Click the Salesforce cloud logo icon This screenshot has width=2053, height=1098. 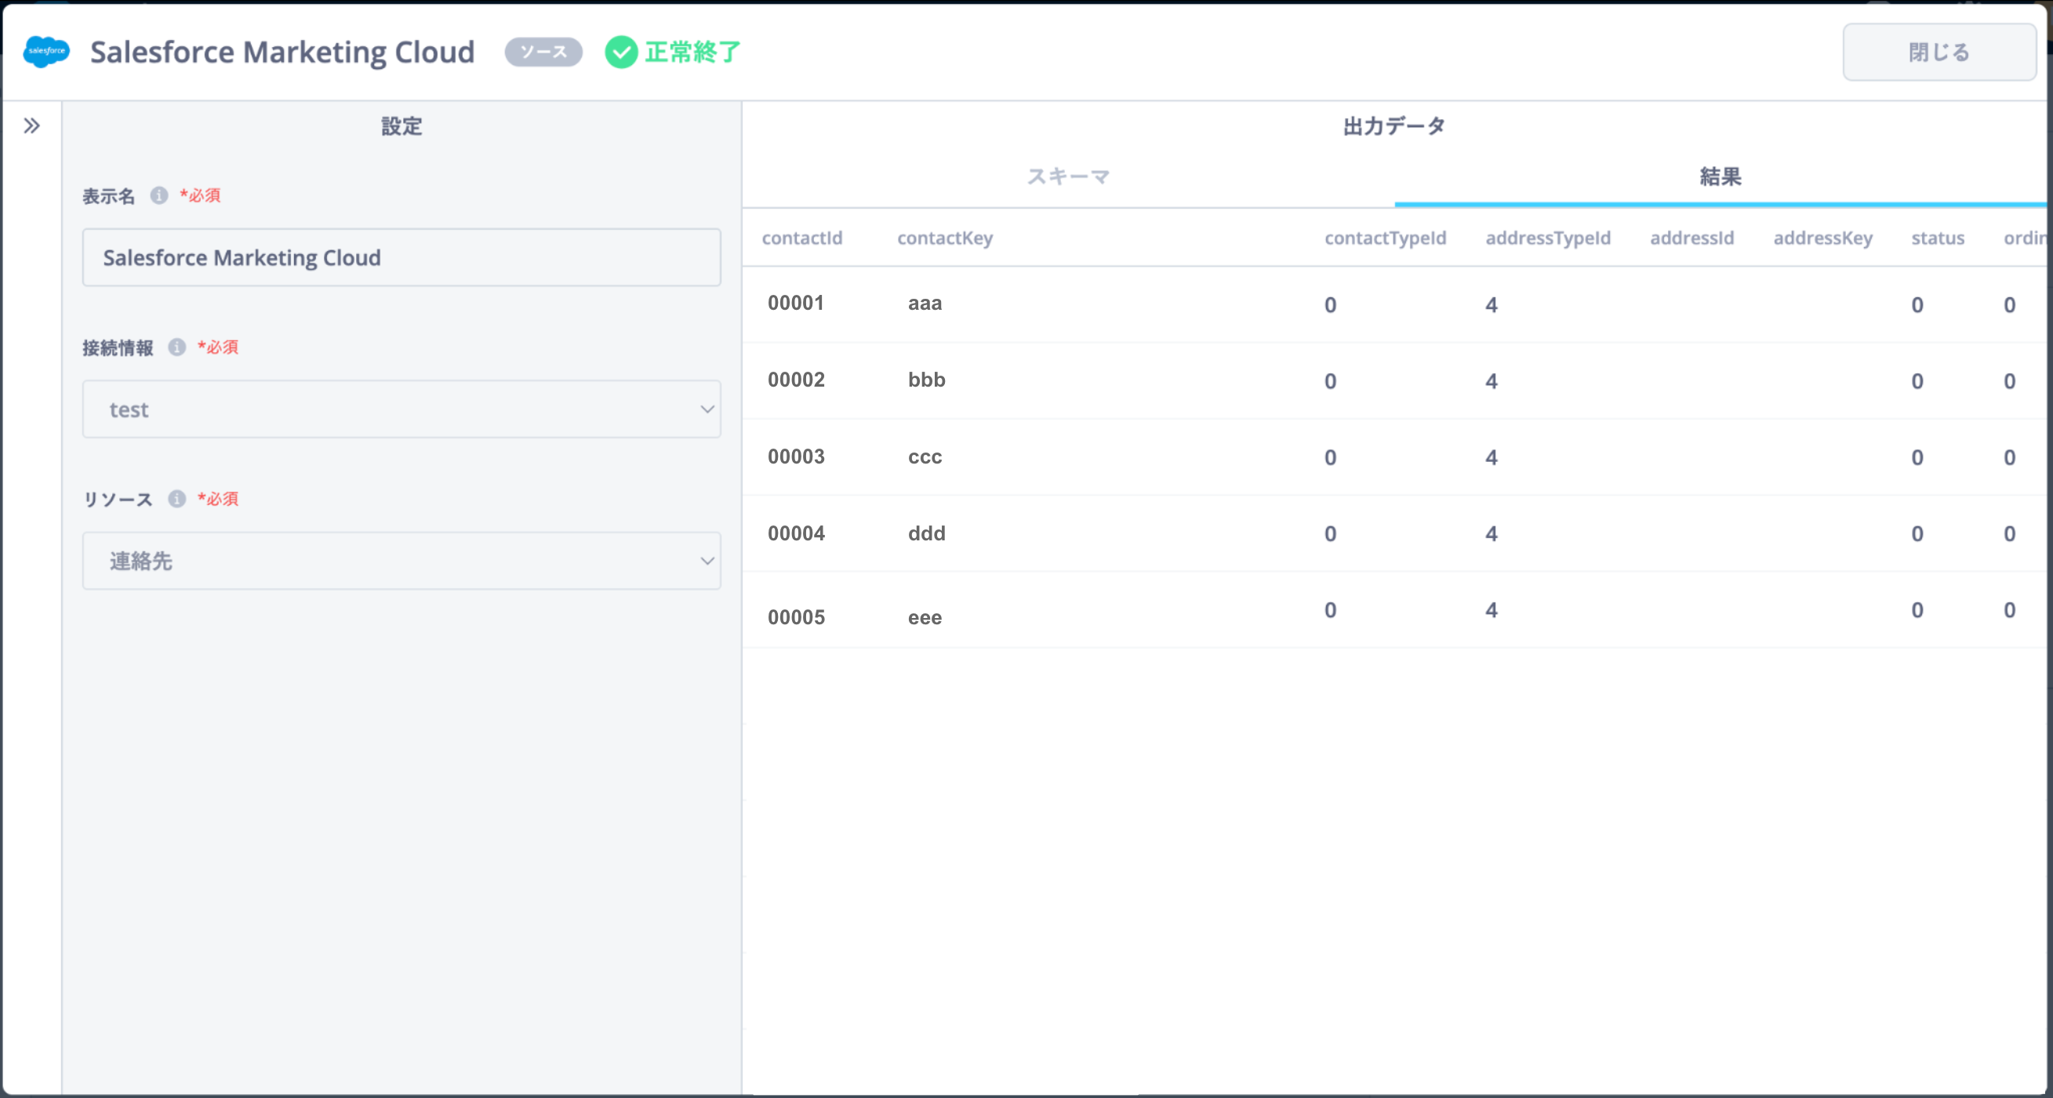(46, 52)
